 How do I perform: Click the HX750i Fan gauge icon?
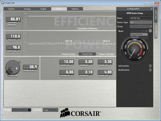(x=13, y=67)
